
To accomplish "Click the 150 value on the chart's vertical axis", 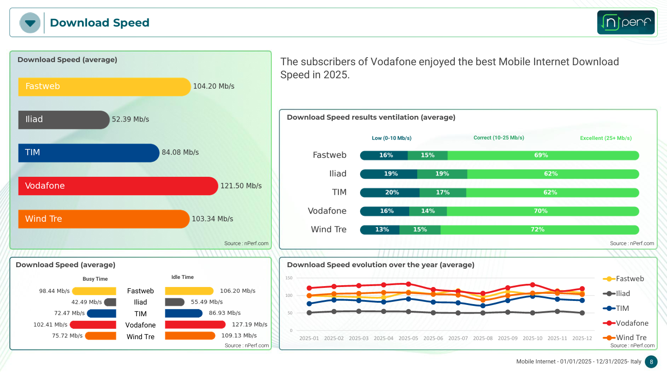I will 289,278.
